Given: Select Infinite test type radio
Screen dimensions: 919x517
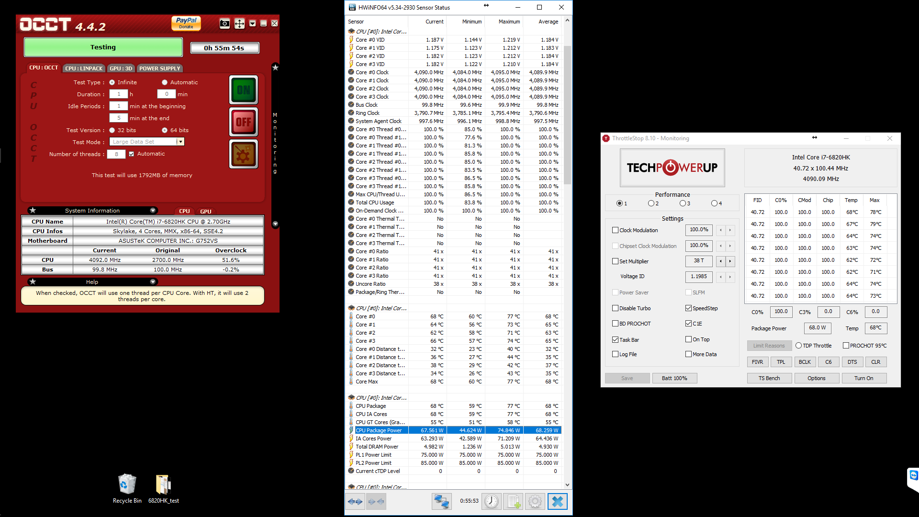Looking at the screenshot, I should [112, 82].
